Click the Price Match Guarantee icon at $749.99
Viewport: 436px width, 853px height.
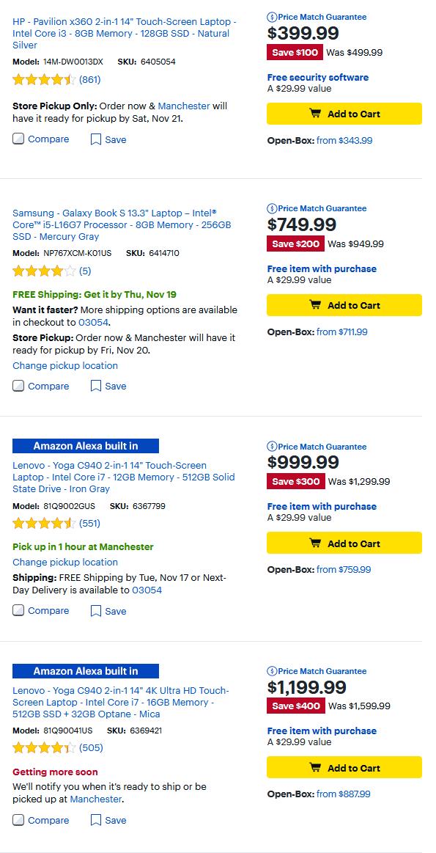click(272, 208)
